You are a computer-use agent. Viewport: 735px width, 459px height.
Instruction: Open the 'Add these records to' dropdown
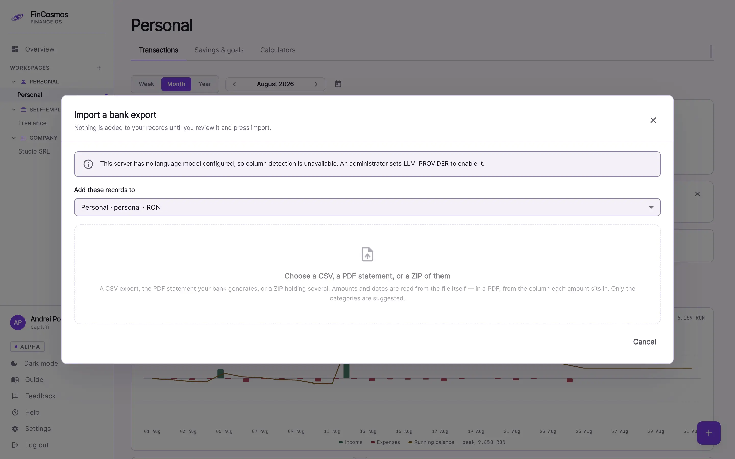367,207
